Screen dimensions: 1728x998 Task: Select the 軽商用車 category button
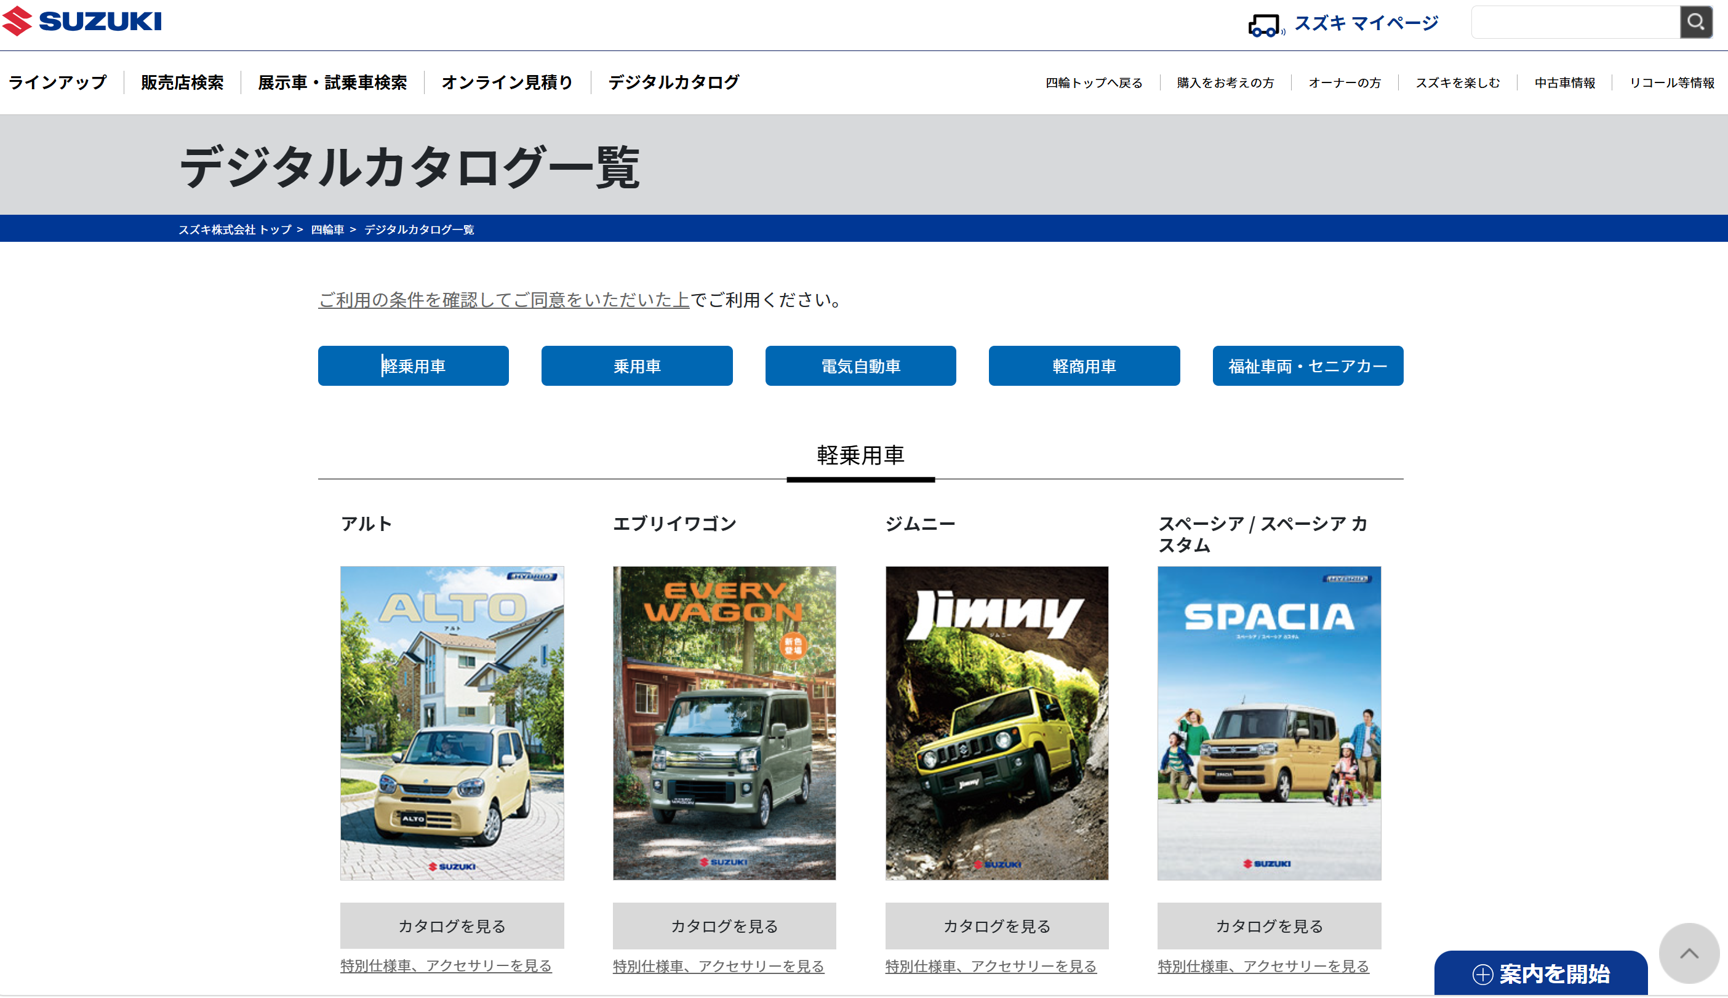click(x=1084, y=366)
